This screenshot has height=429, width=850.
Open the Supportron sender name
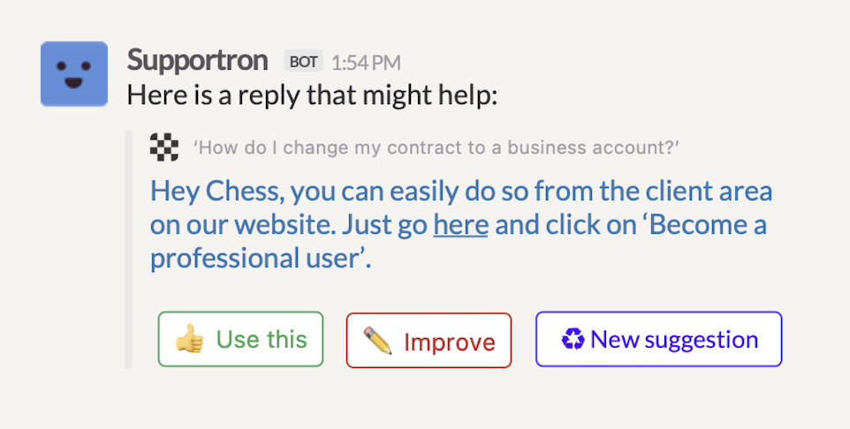197,60
